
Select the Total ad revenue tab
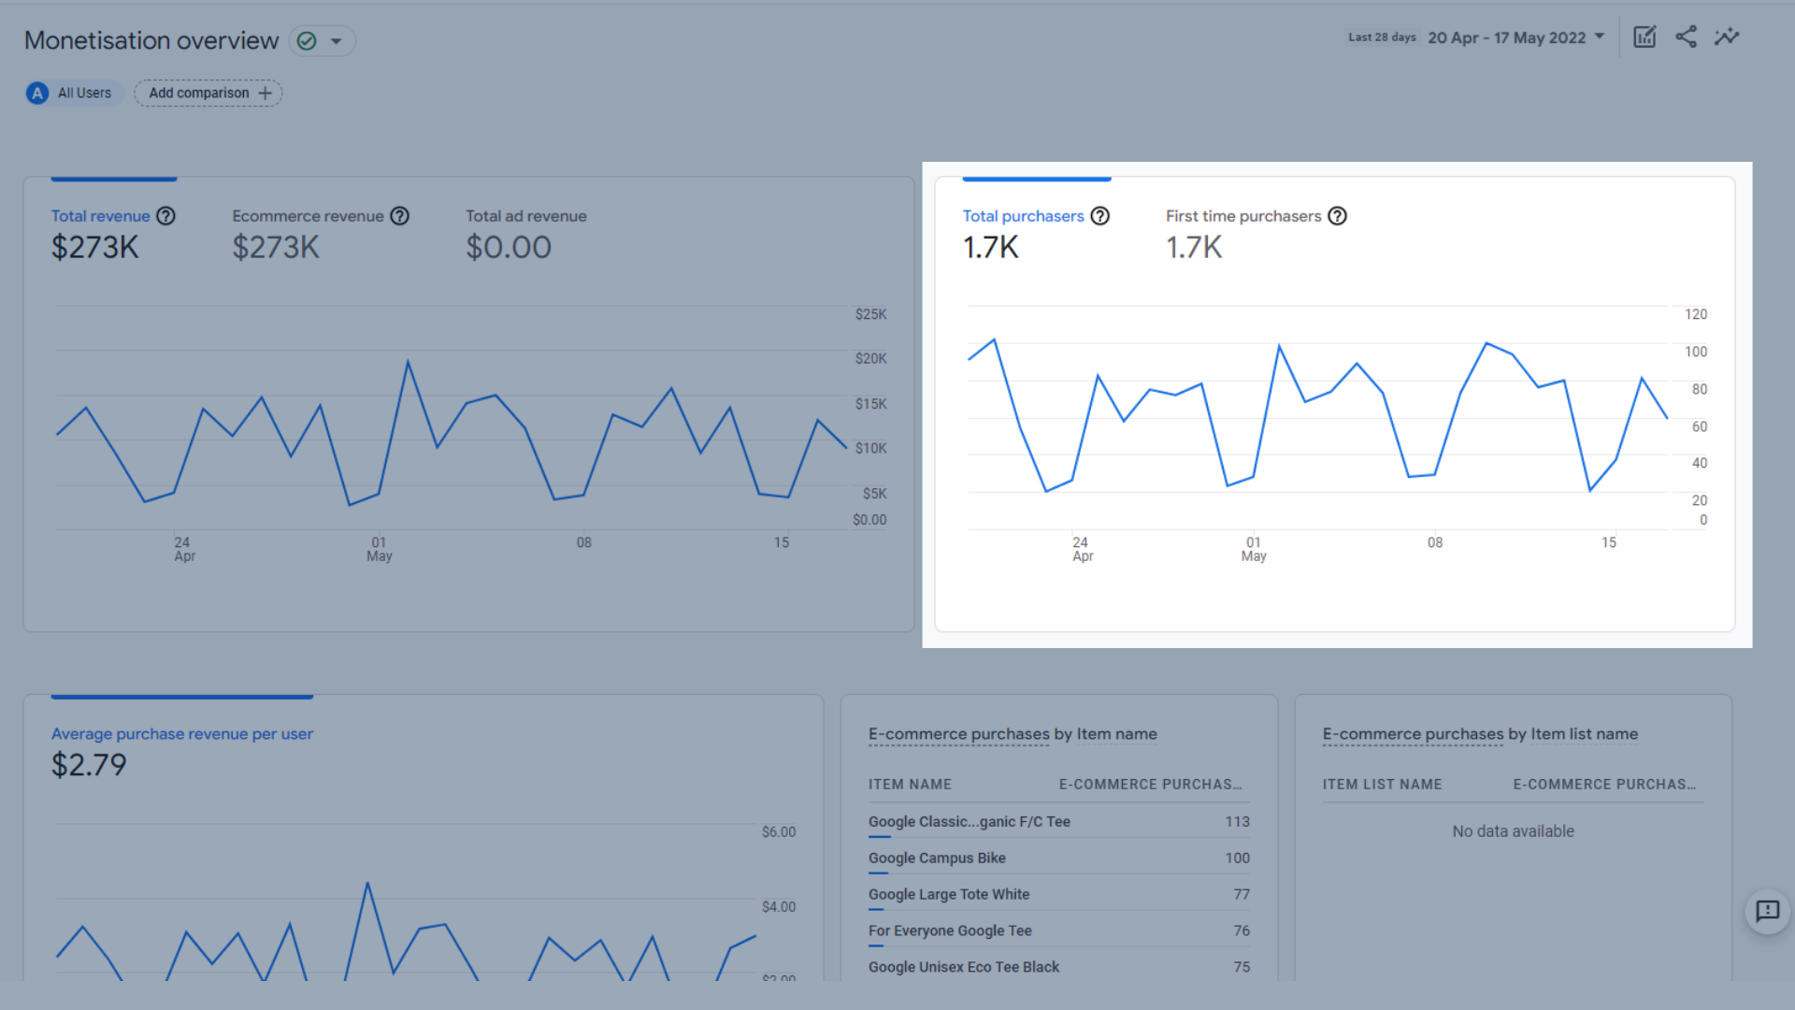(525, 216)
